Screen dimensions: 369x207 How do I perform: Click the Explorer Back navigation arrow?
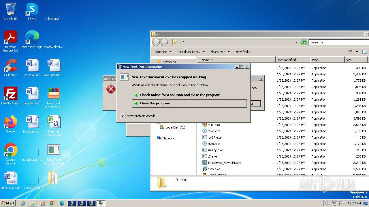pyautogui.click(x=156, y=42)
